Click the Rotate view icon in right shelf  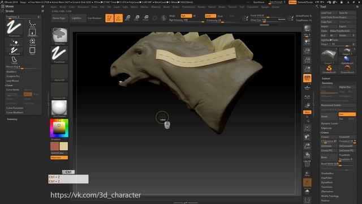307,155
